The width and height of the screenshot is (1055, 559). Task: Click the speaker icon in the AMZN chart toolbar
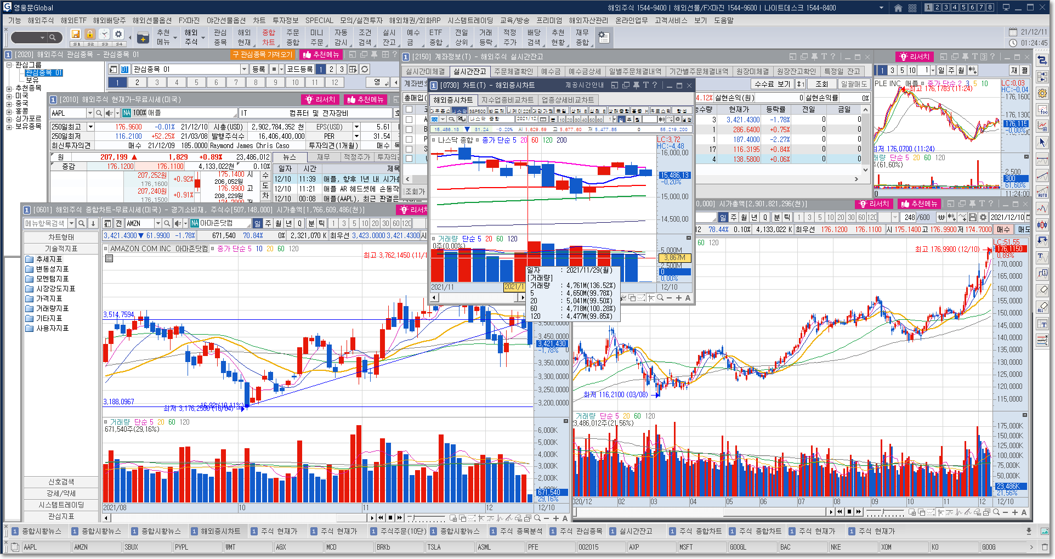pos(178,223)
